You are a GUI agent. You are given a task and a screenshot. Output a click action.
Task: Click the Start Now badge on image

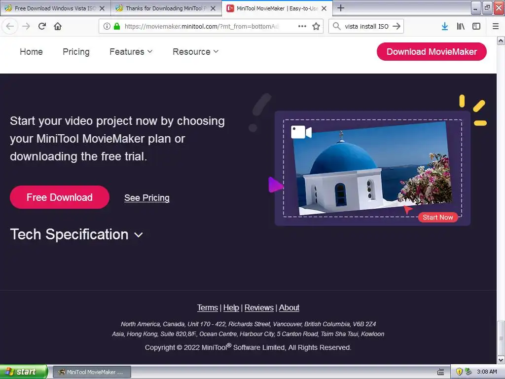pyautogui.click(x=438, y=217)
